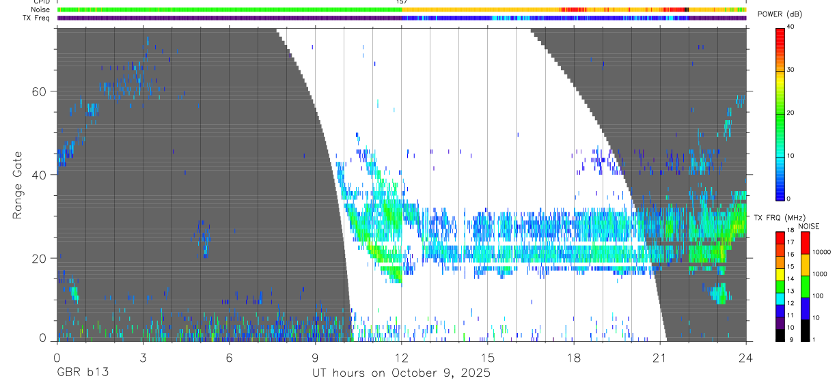Click the "10000" label on the NOISE legend
This screenshot has height=387, width=839.
(x=822, y=252)
